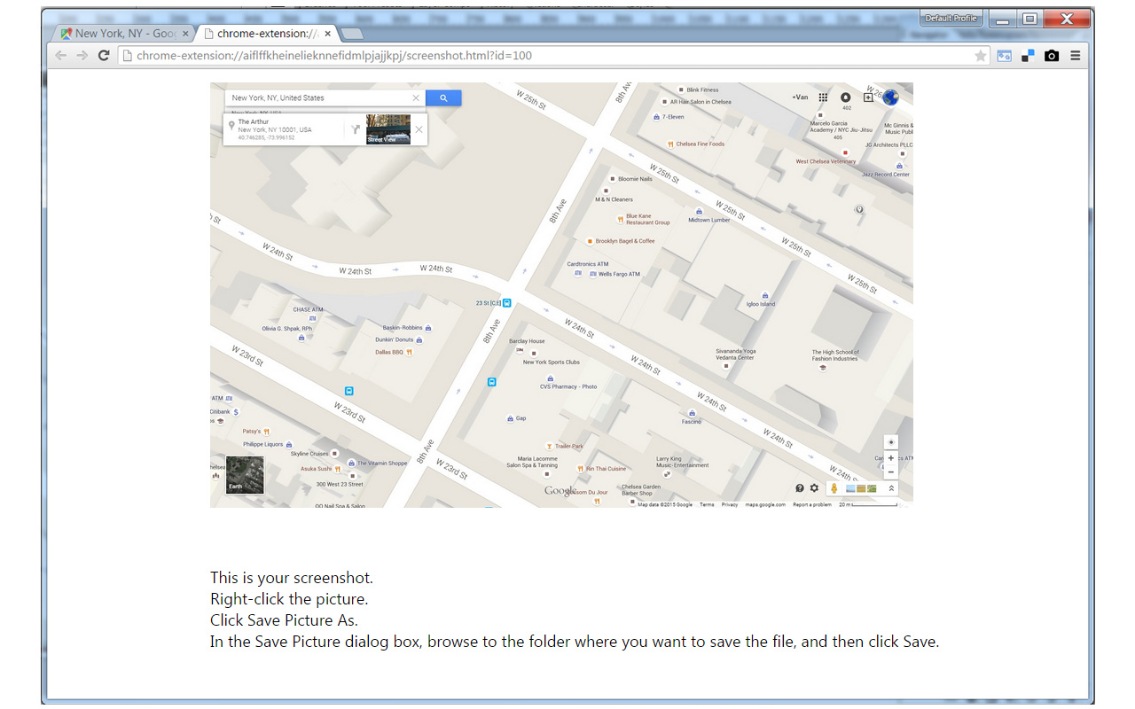Close The Arthur place card

click(419, 129)
